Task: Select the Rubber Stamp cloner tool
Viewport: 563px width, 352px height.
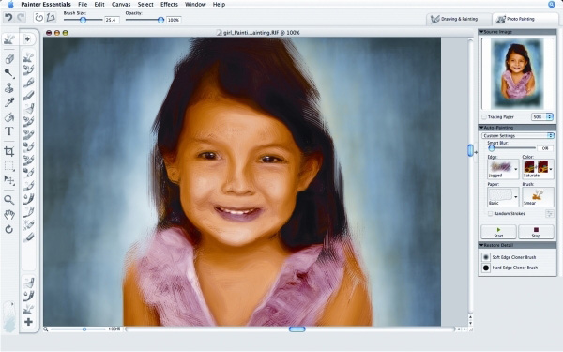Action: pyautogui.click(x=9, y=87)
